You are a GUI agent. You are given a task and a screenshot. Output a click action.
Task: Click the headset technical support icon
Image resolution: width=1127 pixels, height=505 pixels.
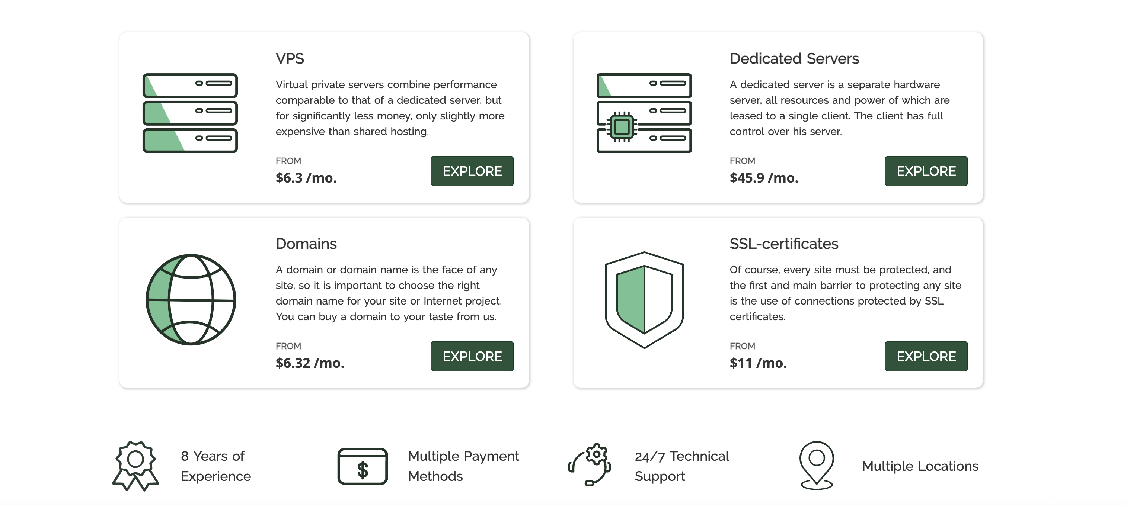click(x=589, y=465)
